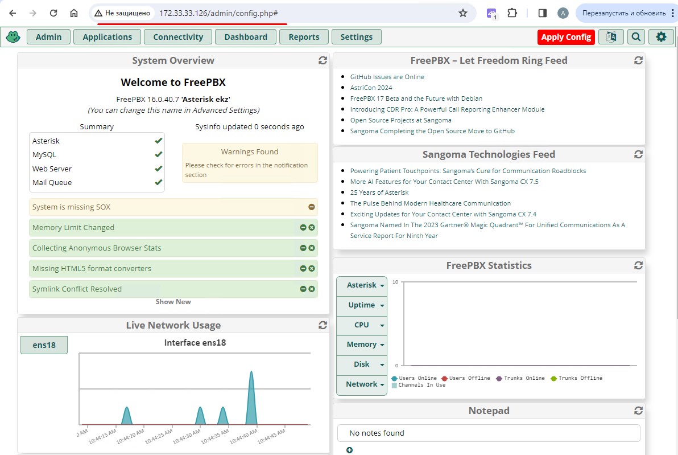Bookmark this page with star icon

463,13
